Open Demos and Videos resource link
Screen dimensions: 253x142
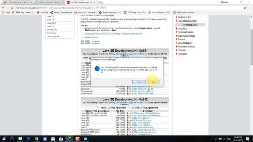187,35
